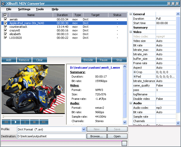
Task: Pause the preview playback
Action: click(25, 122)
